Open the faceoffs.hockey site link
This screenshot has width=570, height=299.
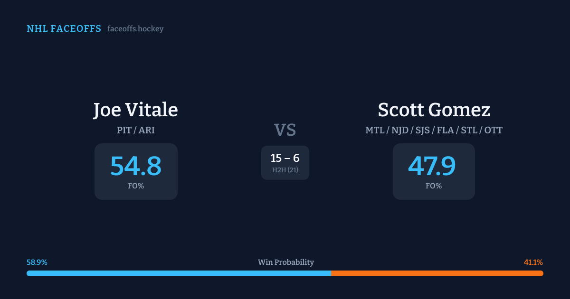(135, 29)
